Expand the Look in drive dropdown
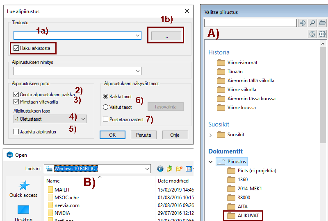Screen dimensions: 328x221 (147, 169)
